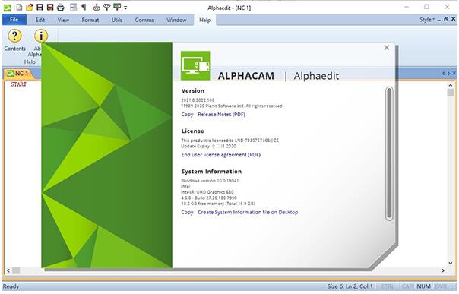Open the File menu
The image size is (459, 294).
pos(14,20)
